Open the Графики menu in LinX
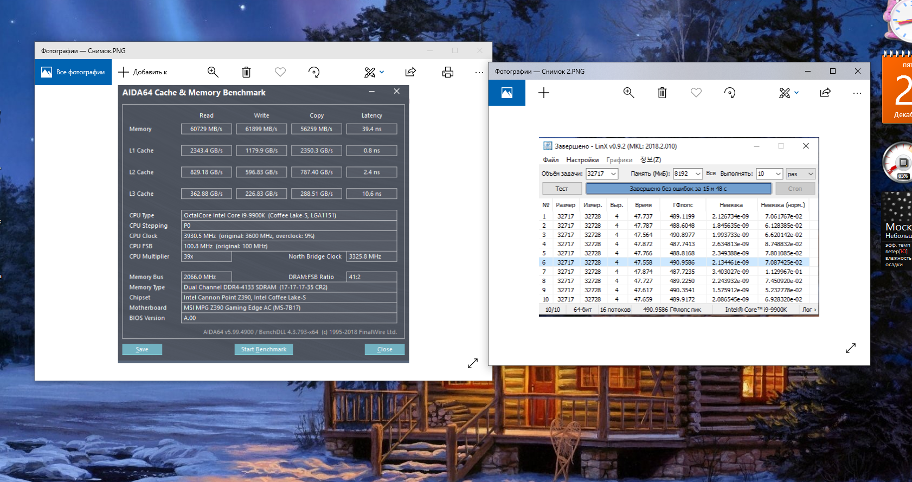This screenshot has width=912, height=482. pyautogui.click(x=619, y=160)
